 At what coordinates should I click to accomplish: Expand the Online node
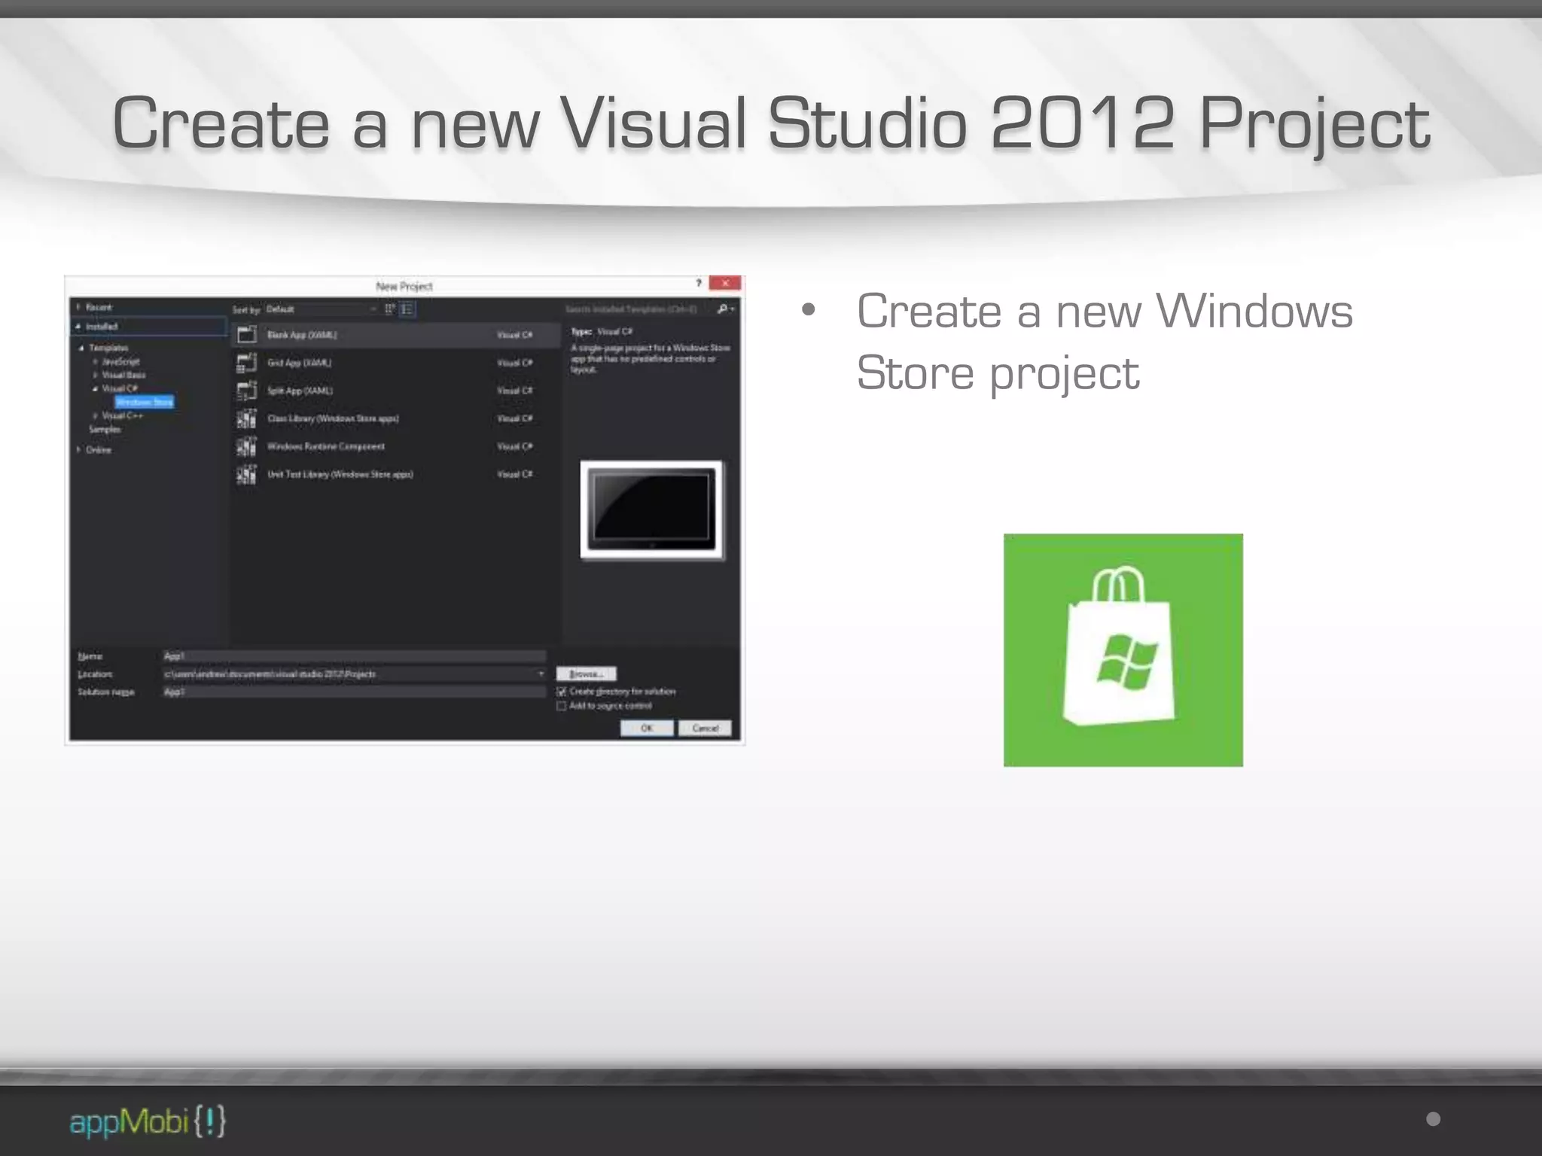pos(78,450)
